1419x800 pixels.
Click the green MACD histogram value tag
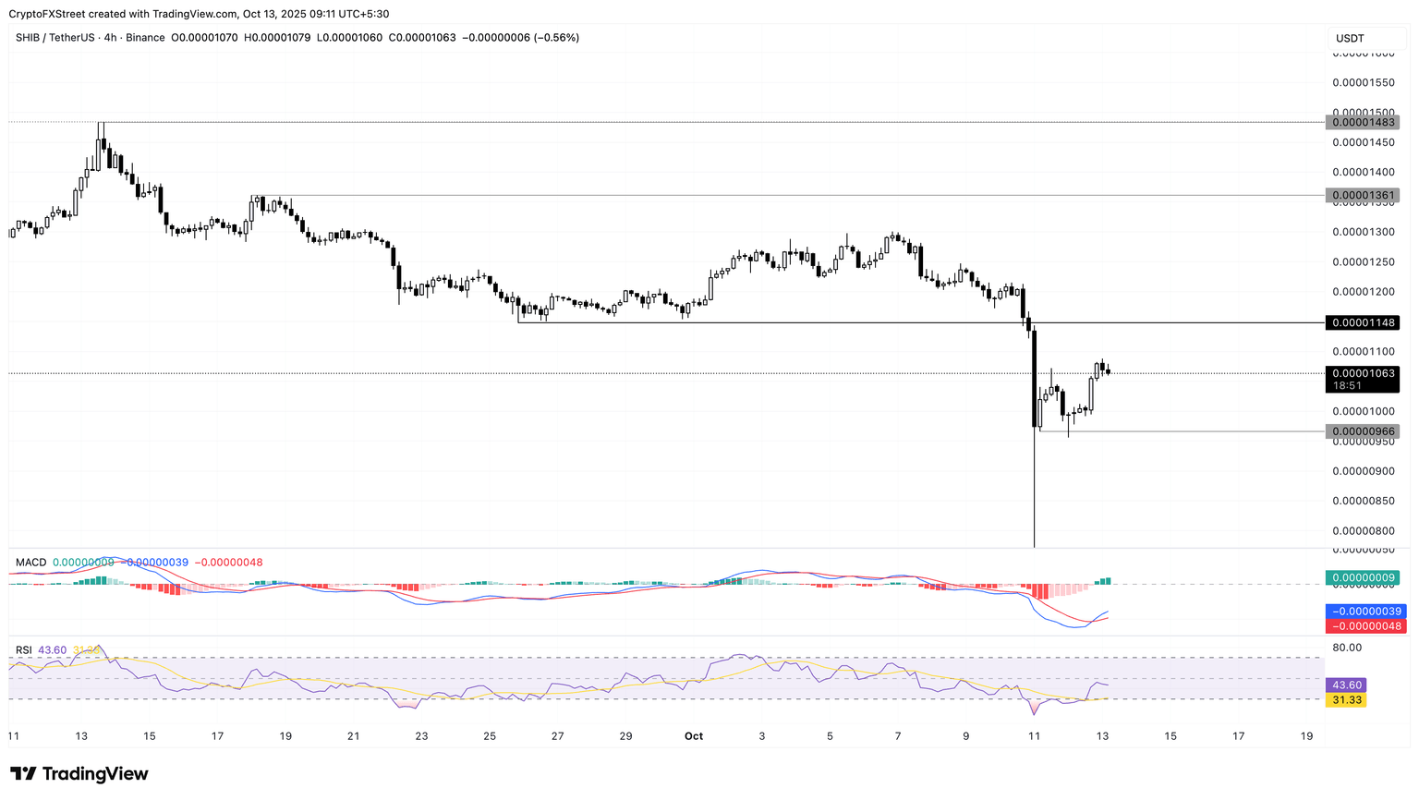1362,577
